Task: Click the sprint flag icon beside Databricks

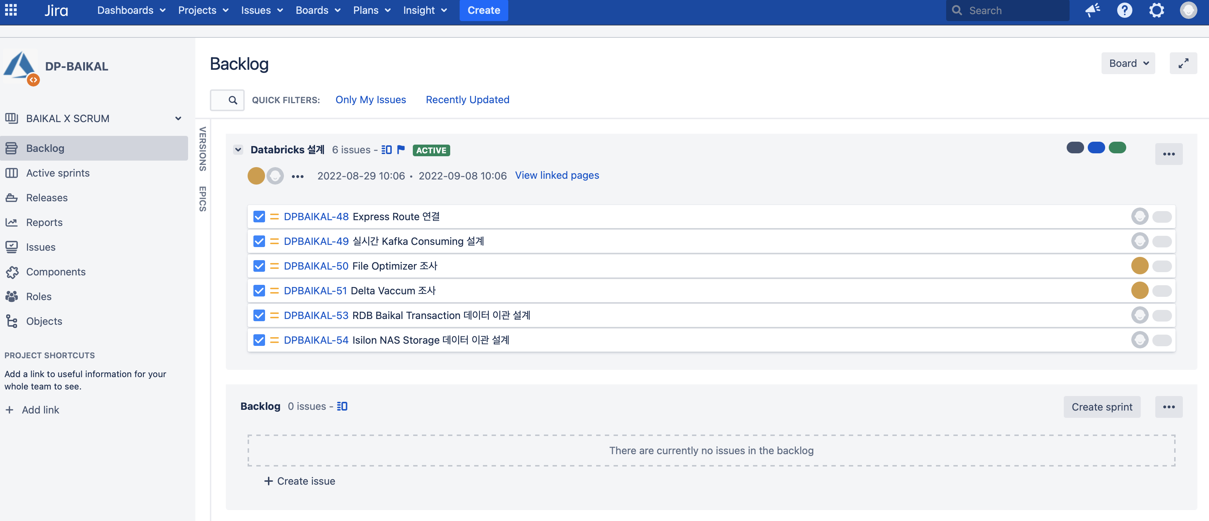Action: [401, 150]
